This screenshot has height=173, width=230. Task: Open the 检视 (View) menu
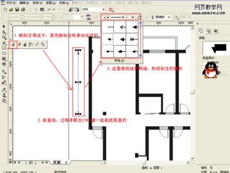[x=38, y=3]
